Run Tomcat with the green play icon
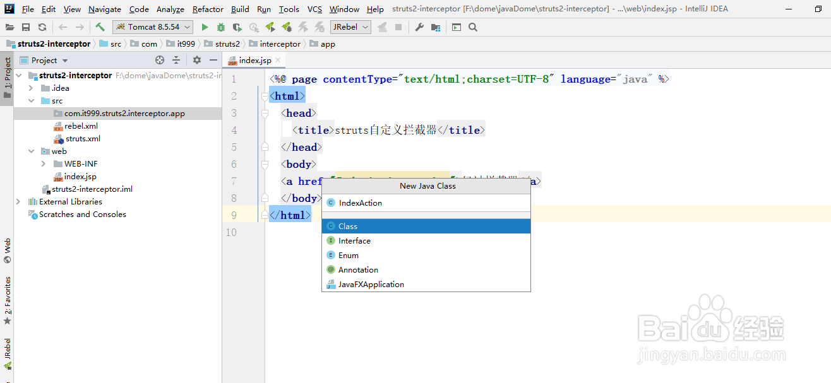The image size is (831, 383). click(x=205, y=27)
